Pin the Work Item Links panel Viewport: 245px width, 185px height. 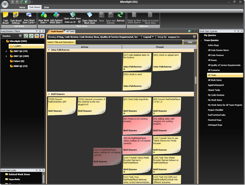point(40,170)
